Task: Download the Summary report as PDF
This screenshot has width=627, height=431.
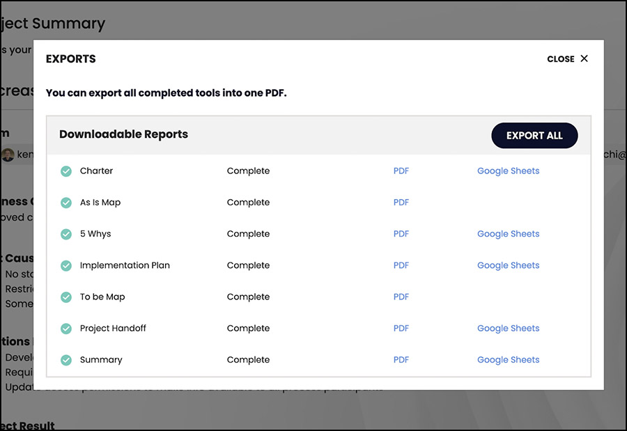Action: [401, 359]
